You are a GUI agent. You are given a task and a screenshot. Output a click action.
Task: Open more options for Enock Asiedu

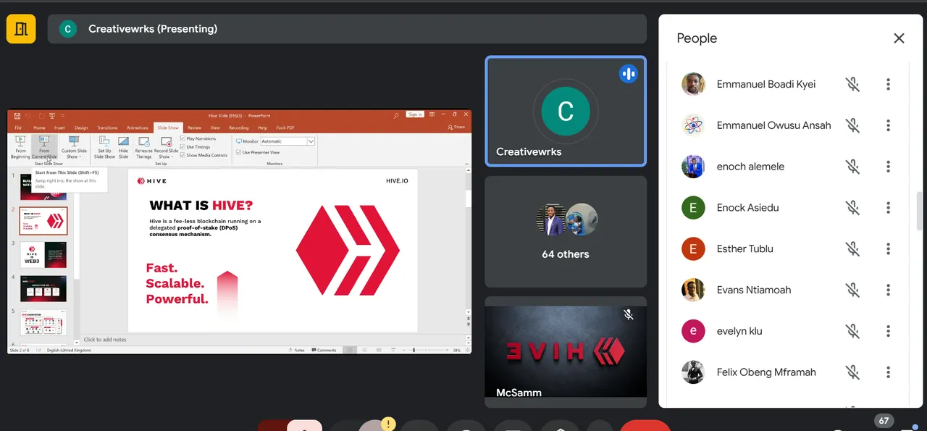tap(888, 208)
